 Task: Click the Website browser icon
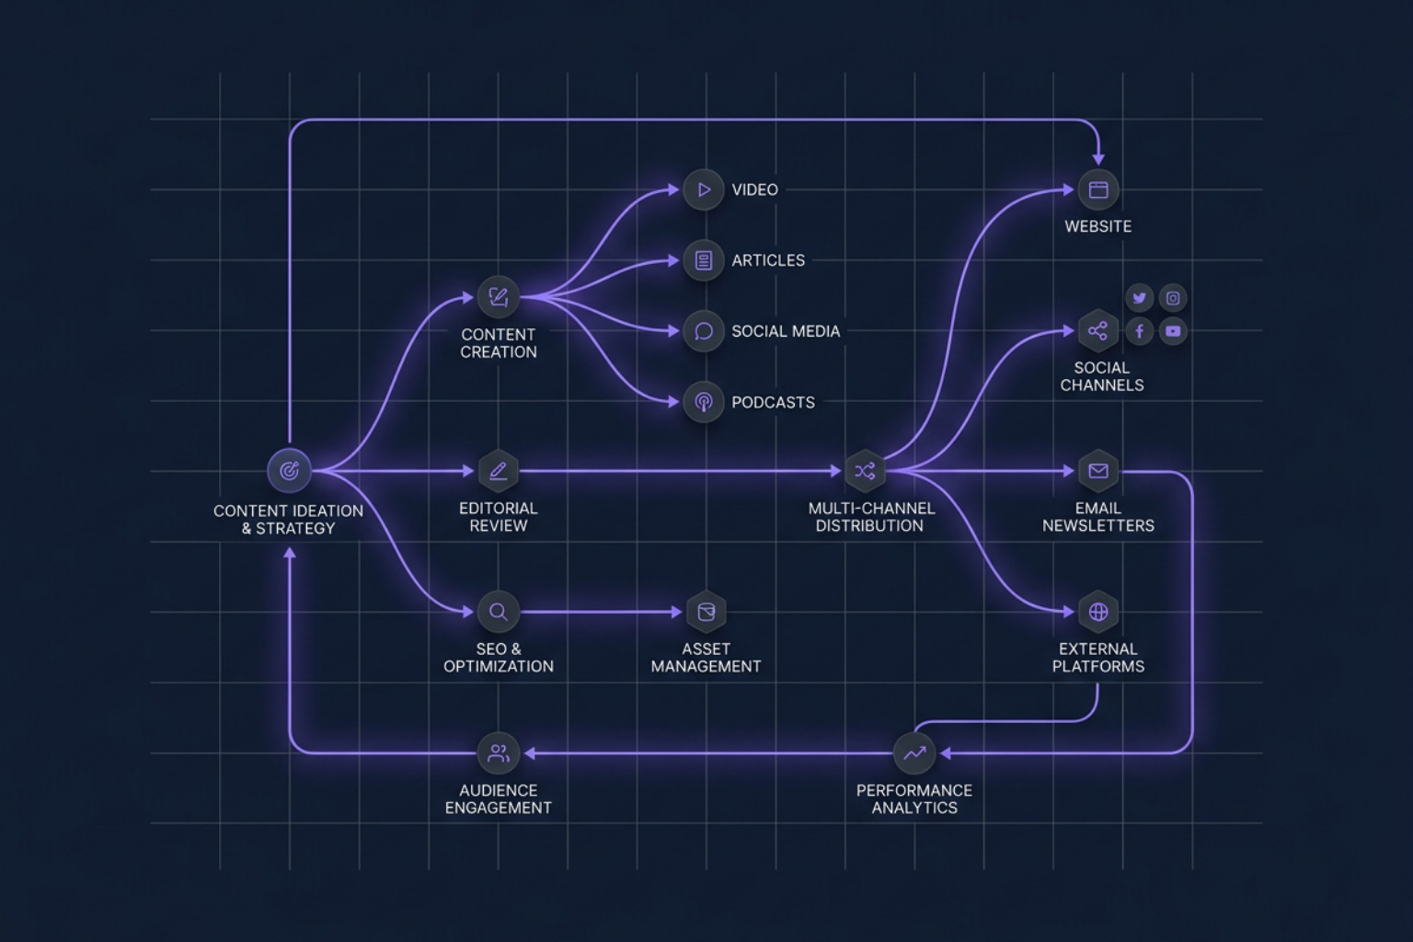pos(1098,189)
